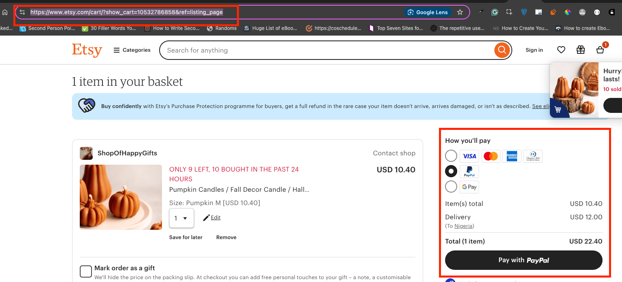Check Mark order as a gift

85,271
